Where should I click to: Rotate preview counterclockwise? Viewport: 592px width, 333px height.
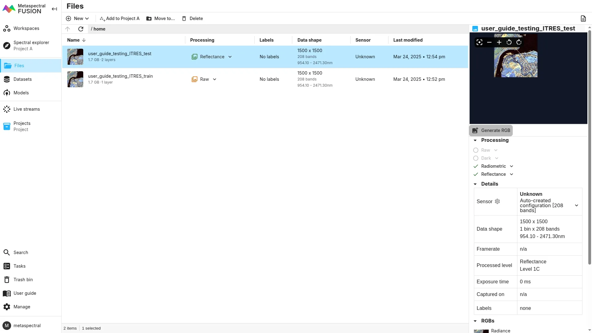pyautogui.click(x=509, y=42)
